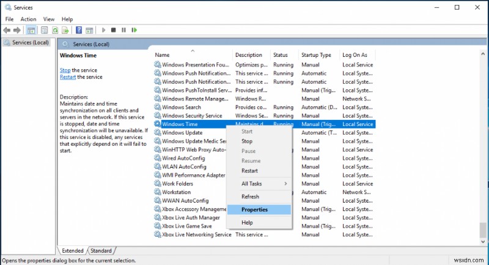Open the View menu
Image resolution: width=489 pixels, height=265 pixels.
[49, 19]
